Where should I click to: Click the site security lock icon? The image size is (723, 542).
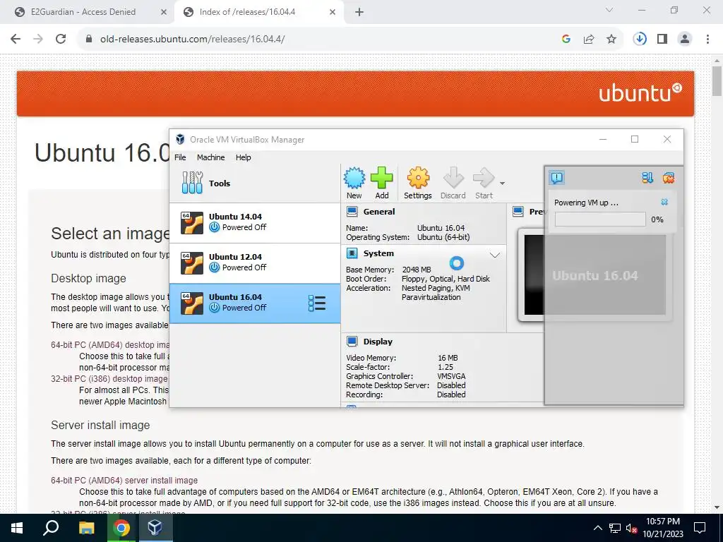coord(89,39)
